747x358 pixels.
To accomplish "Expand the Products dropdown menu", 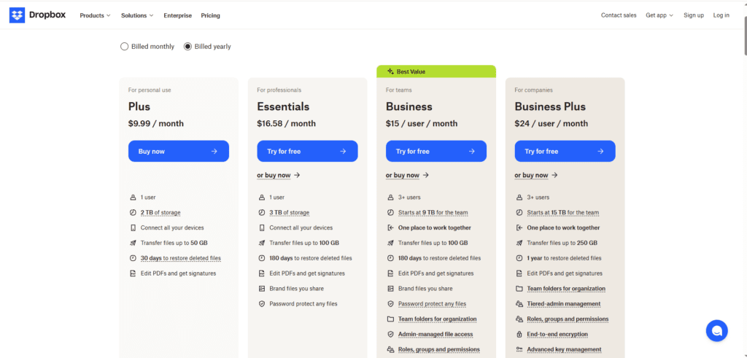I will (x=95, y=15).
